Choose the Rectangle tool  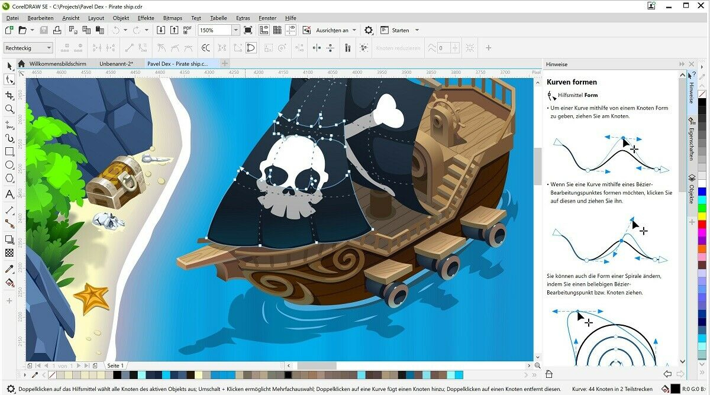pyautogui.click(x=9, y=151)
